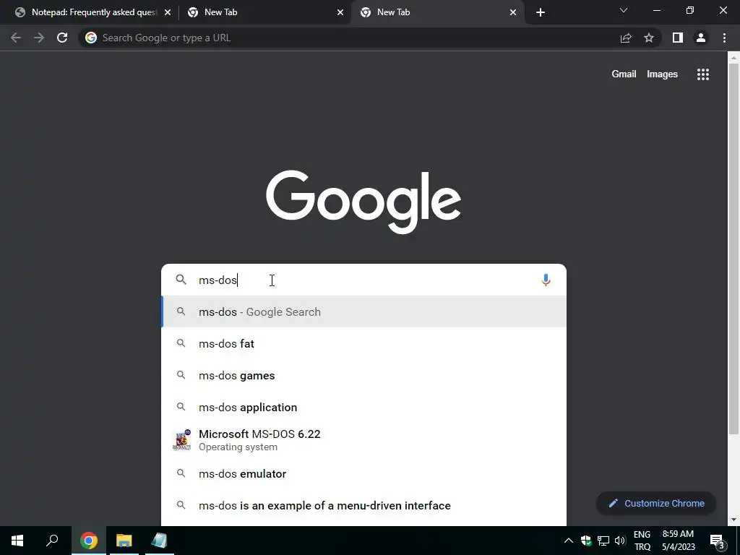
Task: Open the Google apps grid icon
Action: (x=703, y=74)
